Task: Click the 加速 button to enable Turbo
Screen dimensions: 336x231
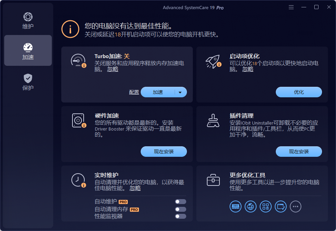Action: coord(158,92)
